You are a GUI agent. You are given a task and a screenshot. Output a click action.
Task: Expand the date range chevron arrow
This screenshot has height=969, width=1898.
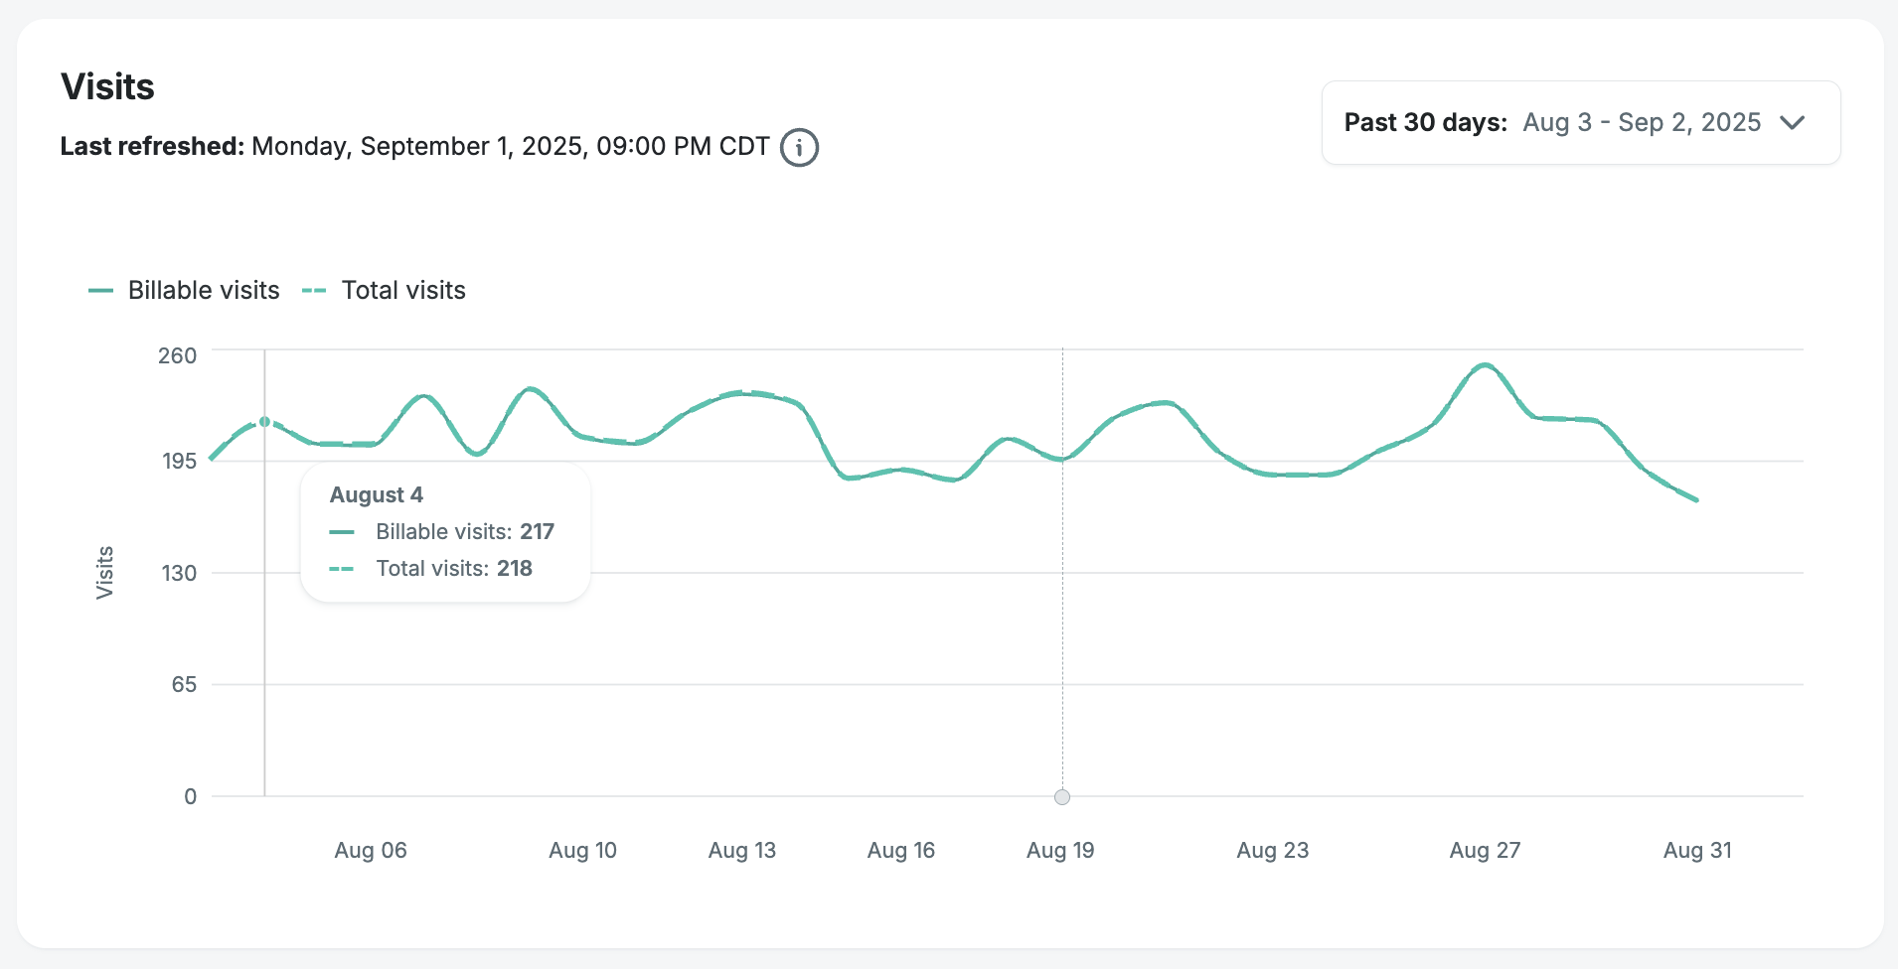point(1792,122)
